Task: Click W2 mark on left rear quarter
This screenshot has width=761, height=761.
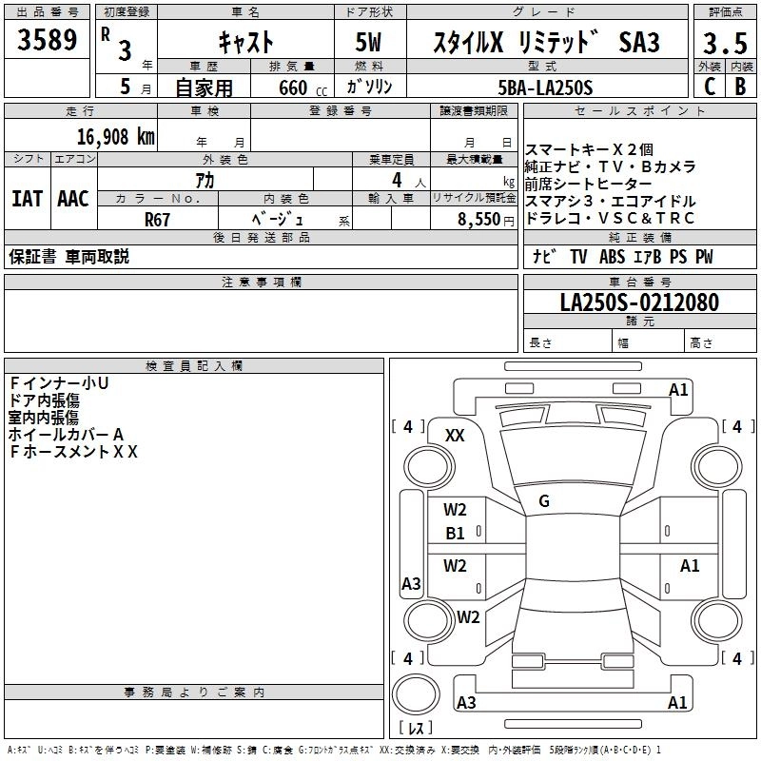Action: coord(468,616)
